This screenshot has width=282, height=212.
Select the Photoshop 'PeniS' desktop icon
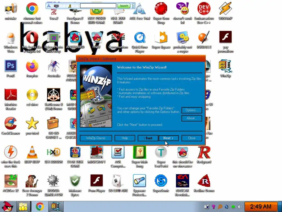11,68
